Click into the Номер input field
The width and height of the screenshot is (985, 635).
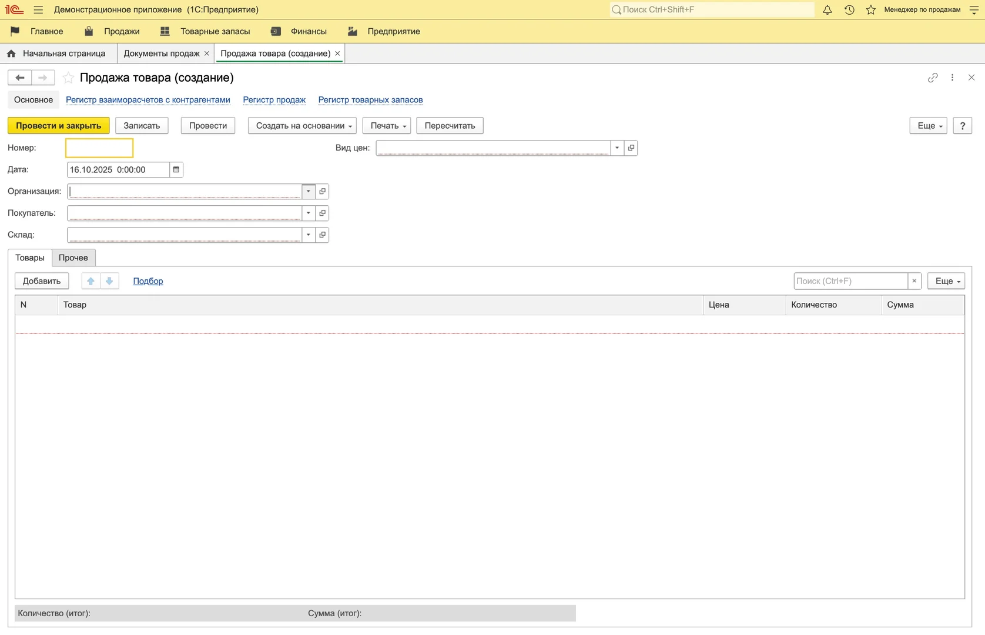99,148
